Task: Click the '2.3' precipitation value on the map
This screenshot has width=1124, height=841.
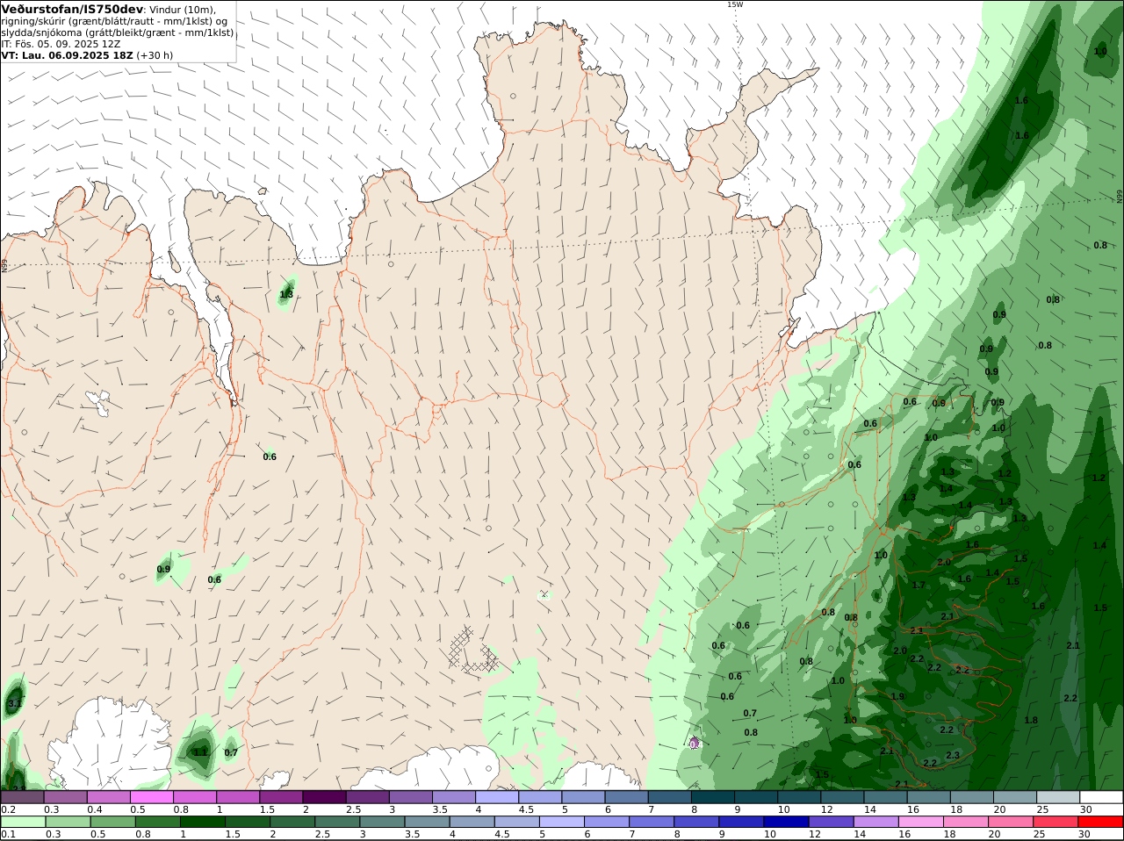Action: 953,755
